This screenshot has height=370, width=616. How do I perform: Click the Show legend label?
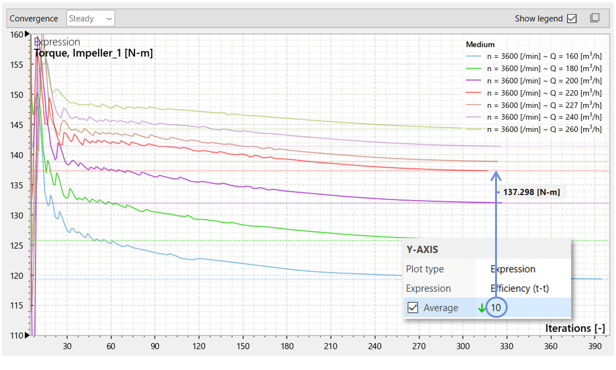coord(538,18)
